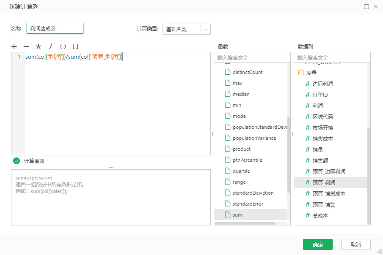This screenshot has height=255, width=383.
Task: Expand the 基础函数 combo box arrow
Action: pyautogui.click(x=206, y=30)
